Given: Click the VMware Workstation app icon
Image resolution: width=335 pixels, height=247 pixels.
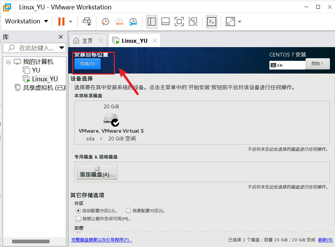Looking at the screenshot, I should tap(7, 7).
